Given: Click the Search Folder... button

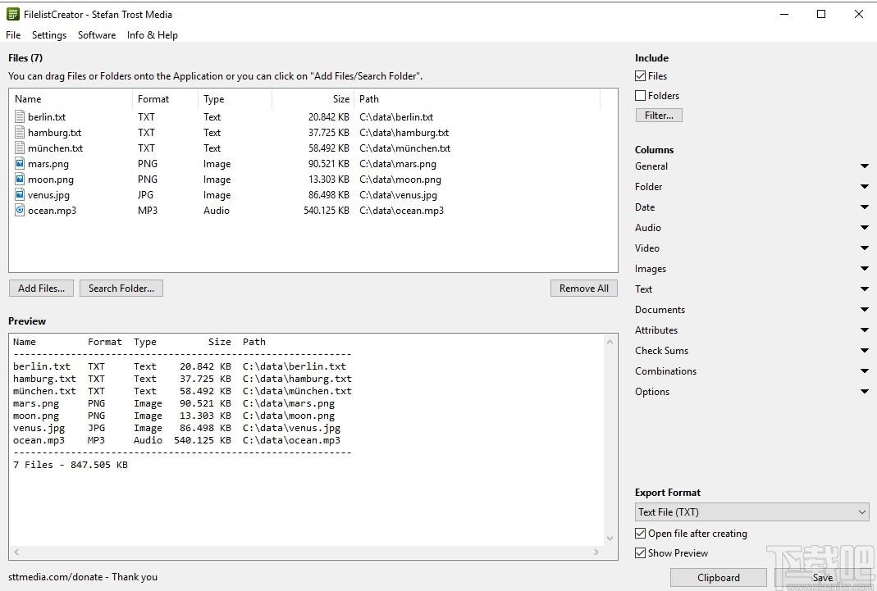Looking at the screenshot, I should click(121, 289).
